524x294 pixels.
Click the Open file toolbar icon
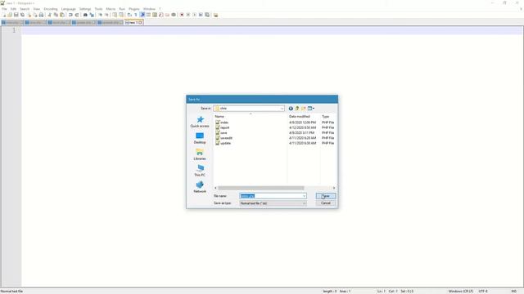coord(10,15)
